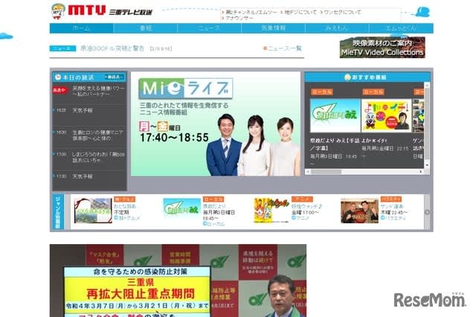The image size is (476, 317).
Task: Click the clock icon in 本日の放送 header
Action: click(57, 77)
